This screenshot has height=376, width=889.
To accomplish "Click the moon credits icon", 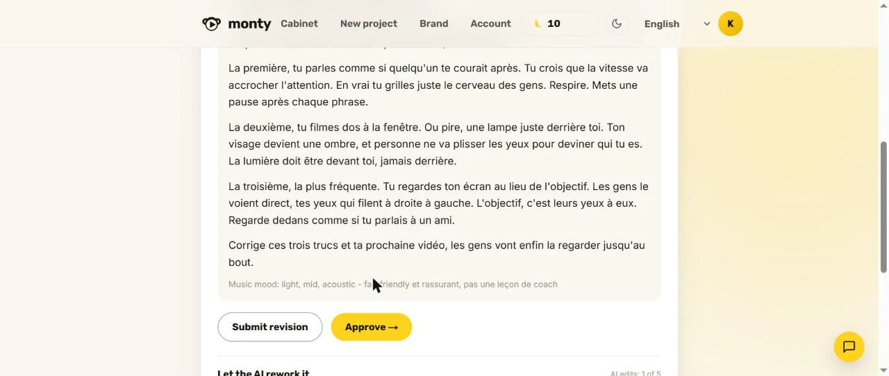I will click(x=538, y=24).
